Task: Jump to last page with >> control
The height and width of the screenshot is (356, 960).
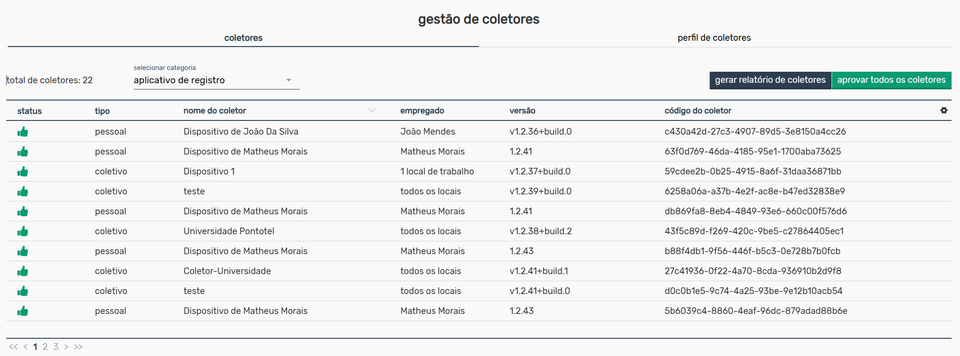Action: pos(78,347)
